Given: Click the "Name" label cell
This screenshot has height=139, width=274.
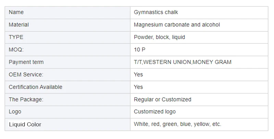Looking at the screenshot, I should coord(16,12).
